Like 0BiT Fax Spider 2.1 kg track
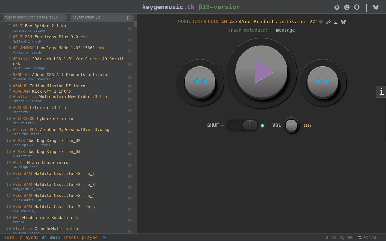This screenshot has width=386, height=241. [130, 29]
